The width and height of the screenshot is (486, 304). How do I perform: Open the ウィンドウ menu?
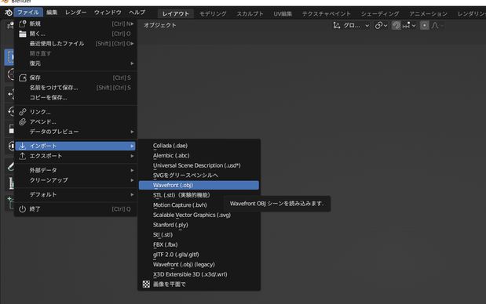[108, 13]
